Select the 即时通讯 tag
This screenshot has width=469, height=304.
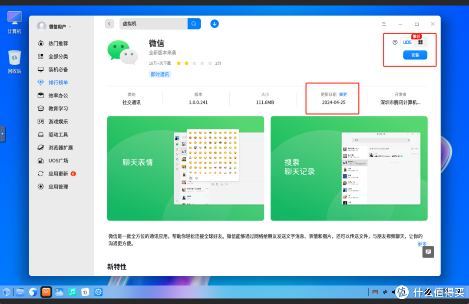click(160, 74)
